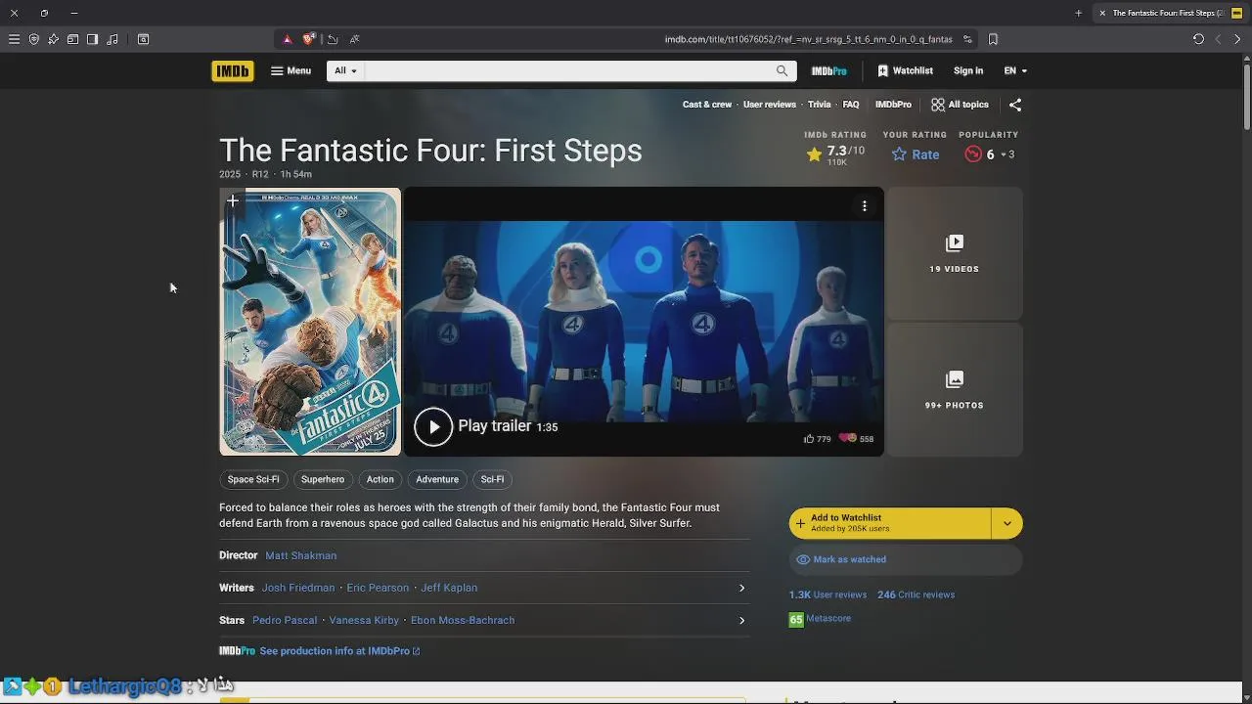Open Brave Shields lion icon
The height and width of the screenshot is (704, 1252).
click(309, 39)
